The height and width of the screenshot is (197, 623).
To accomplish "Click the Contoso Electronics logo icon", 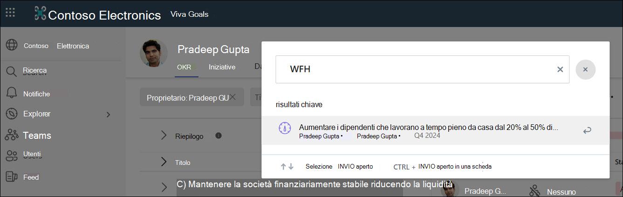I will coord(41,13).
